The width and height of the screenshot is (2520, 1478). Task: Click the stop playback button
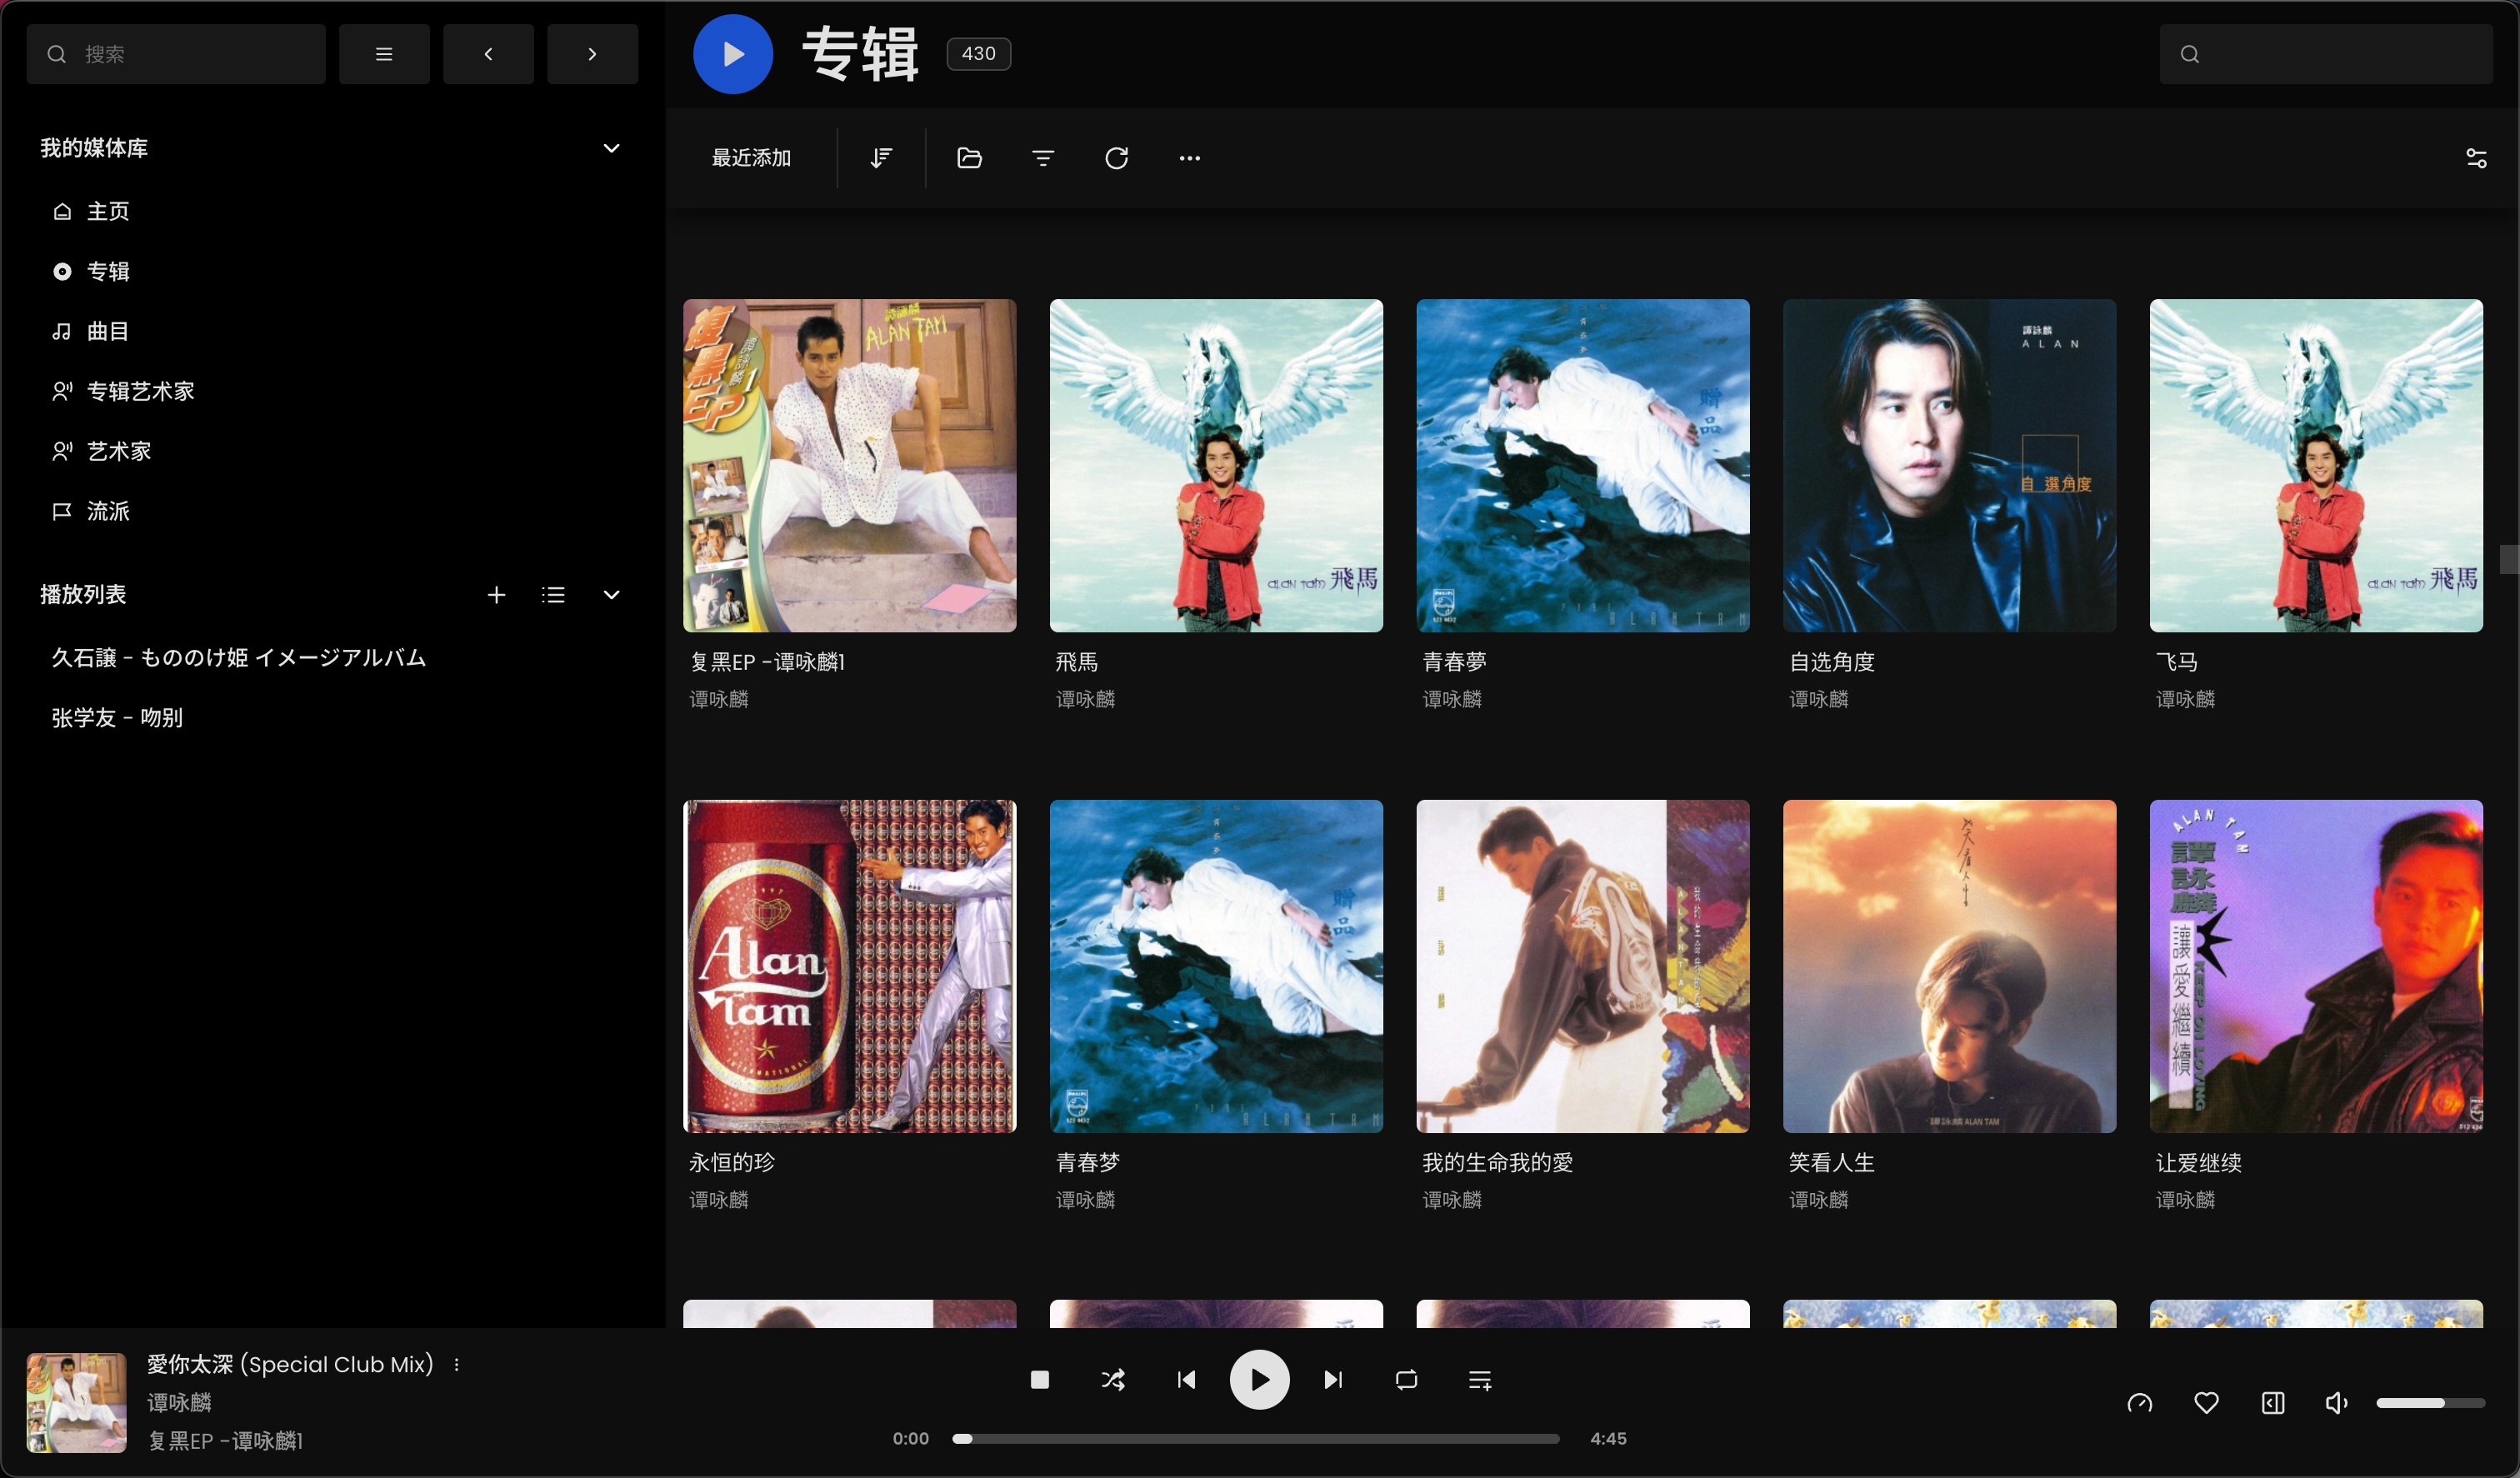[1039, 1380]
